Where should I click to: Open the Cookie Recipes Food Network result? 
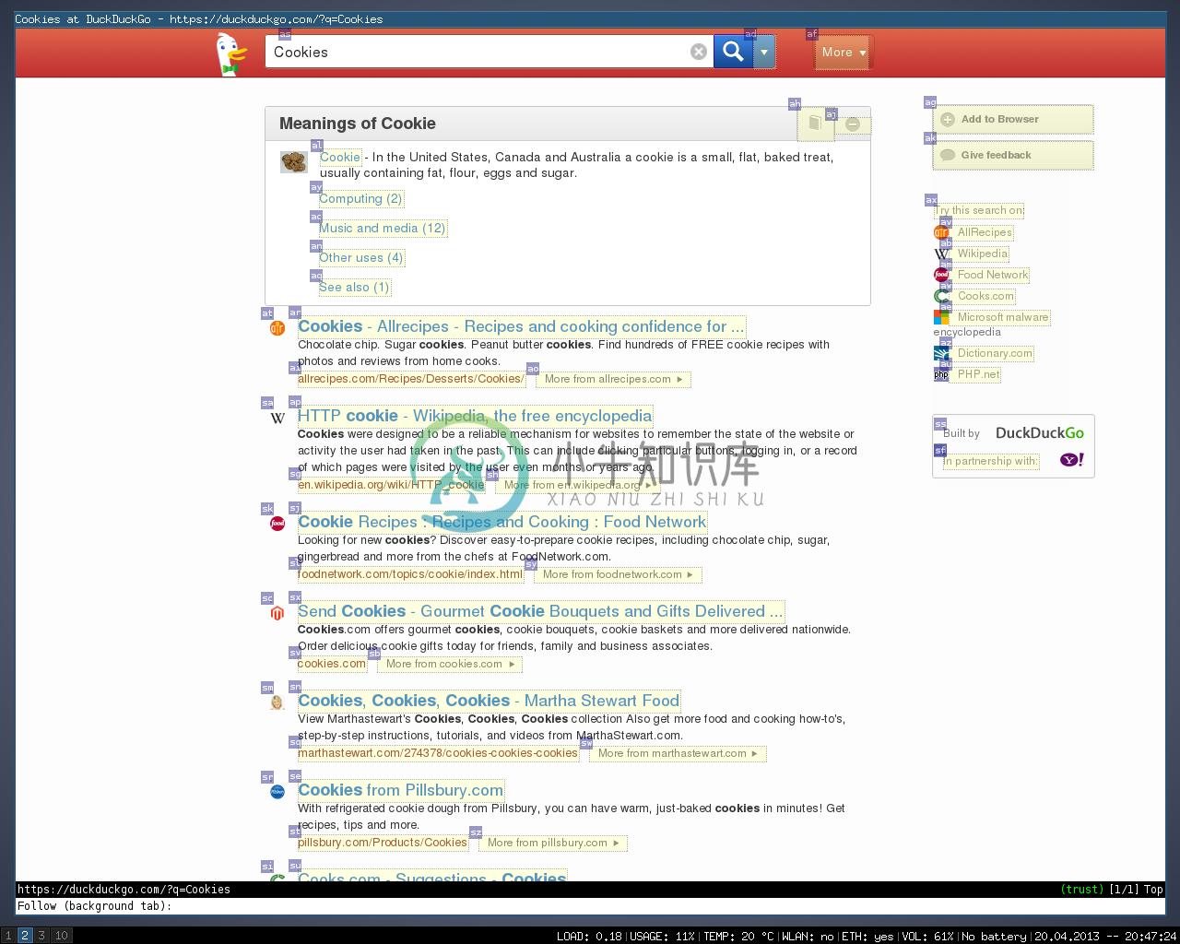click(501, 522)
